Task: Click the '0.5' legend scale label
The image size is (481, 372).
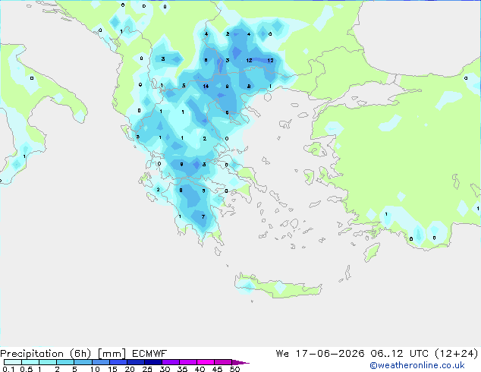Action: [x=26, y=369]
